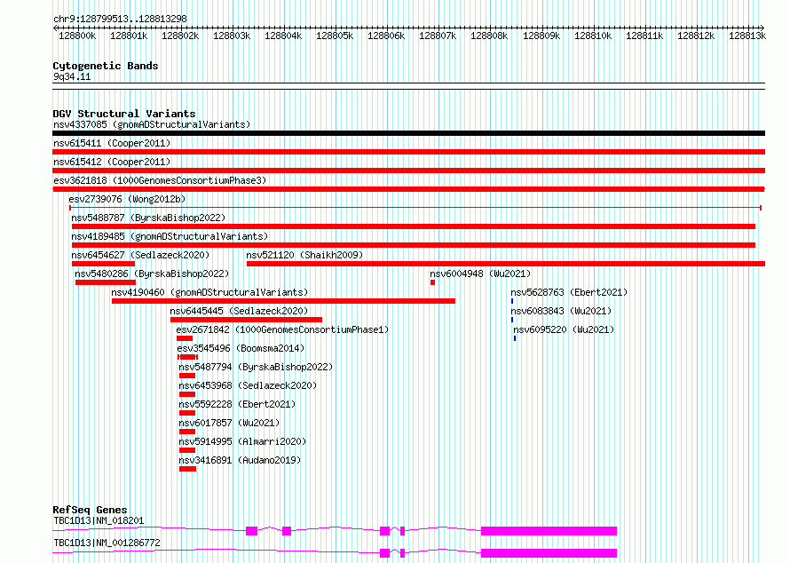Select esv3545496 (Boomsma2014) label
This screenshot has width=790, height=563.
pyautogui.click(x=241, y=348)
